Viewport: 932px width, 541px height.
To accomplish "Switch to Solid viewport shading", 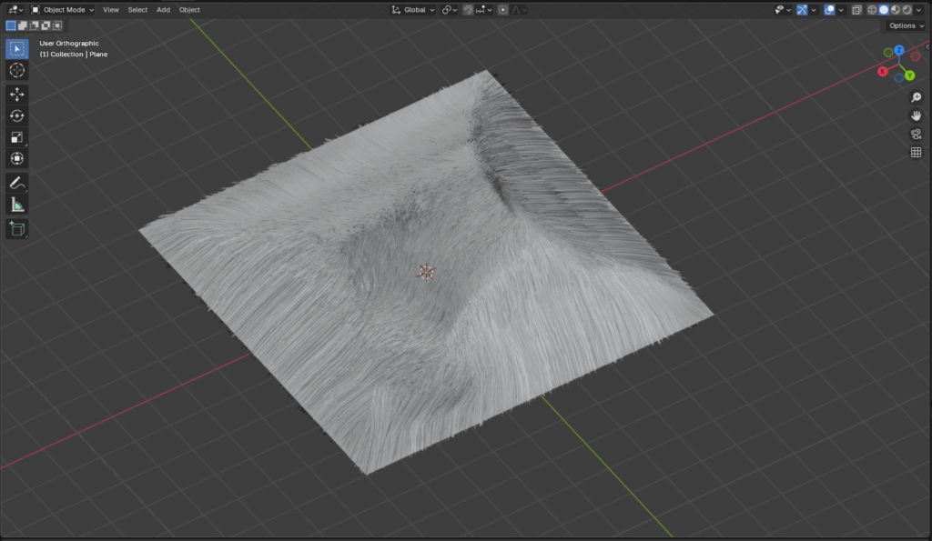I will point(884,9).
